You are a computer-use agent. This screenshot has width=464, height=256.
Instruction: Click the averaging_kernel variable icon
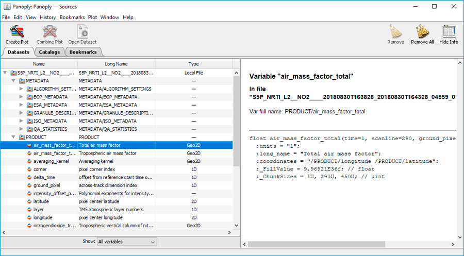[x=29, y=161]
